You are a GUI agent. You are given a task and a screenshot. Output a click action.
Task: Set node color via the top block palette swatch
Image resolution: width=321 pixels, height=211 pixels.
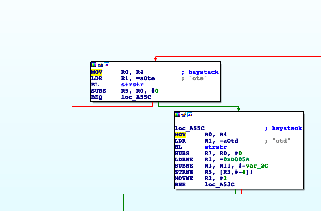point(94,65)
